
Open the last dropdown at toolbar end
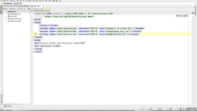point(60,1)
